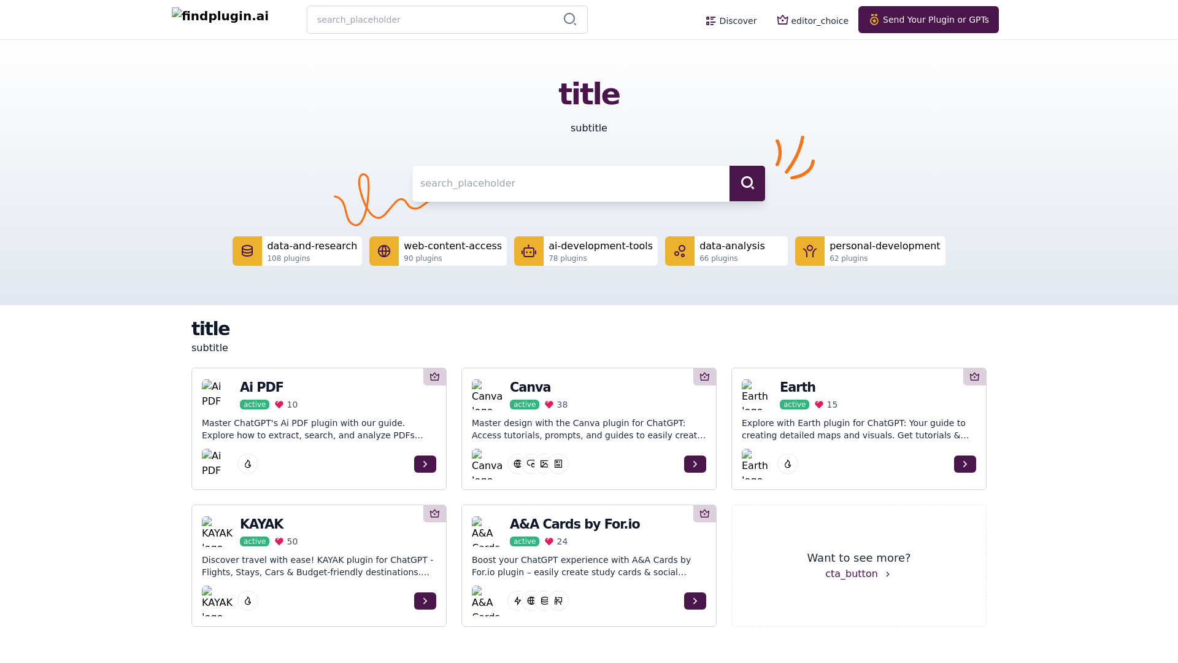Click the image icon on Canva card
Screen dimensions: 1178x663
545,464
